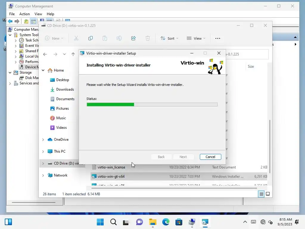The height and width of the screenshot is (229, 305).
Task: Click Back arrow in Computer Management toolbar
Action: pyautogui.click(x=10, y=21)
